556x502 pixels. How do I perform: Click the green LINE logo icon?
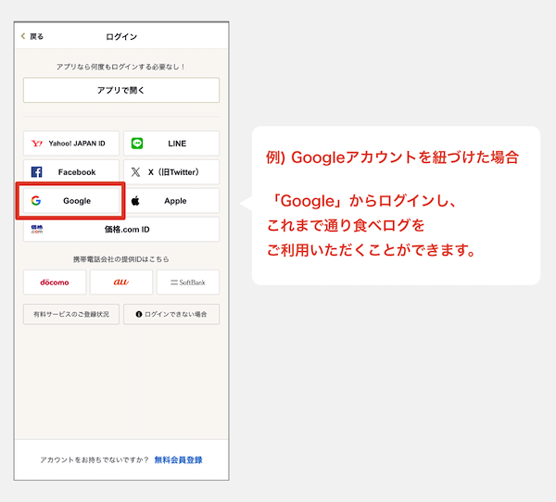(x=136, y=144)
